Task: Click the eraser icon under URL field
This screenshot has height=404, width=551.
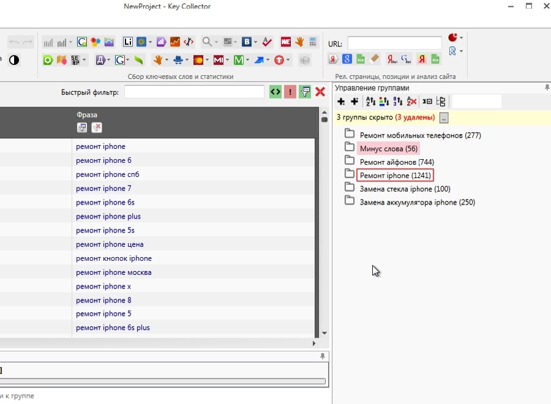Action: [x=375, y=59]
